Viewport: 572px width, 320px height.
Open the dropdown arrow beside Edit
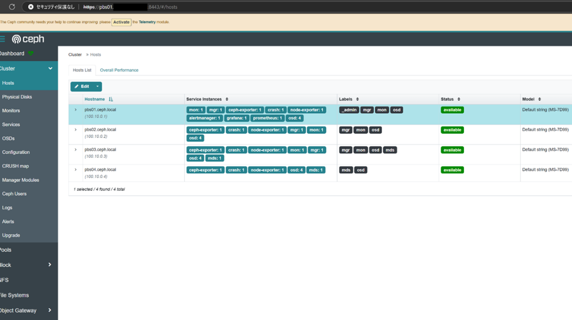coord(98,87)
